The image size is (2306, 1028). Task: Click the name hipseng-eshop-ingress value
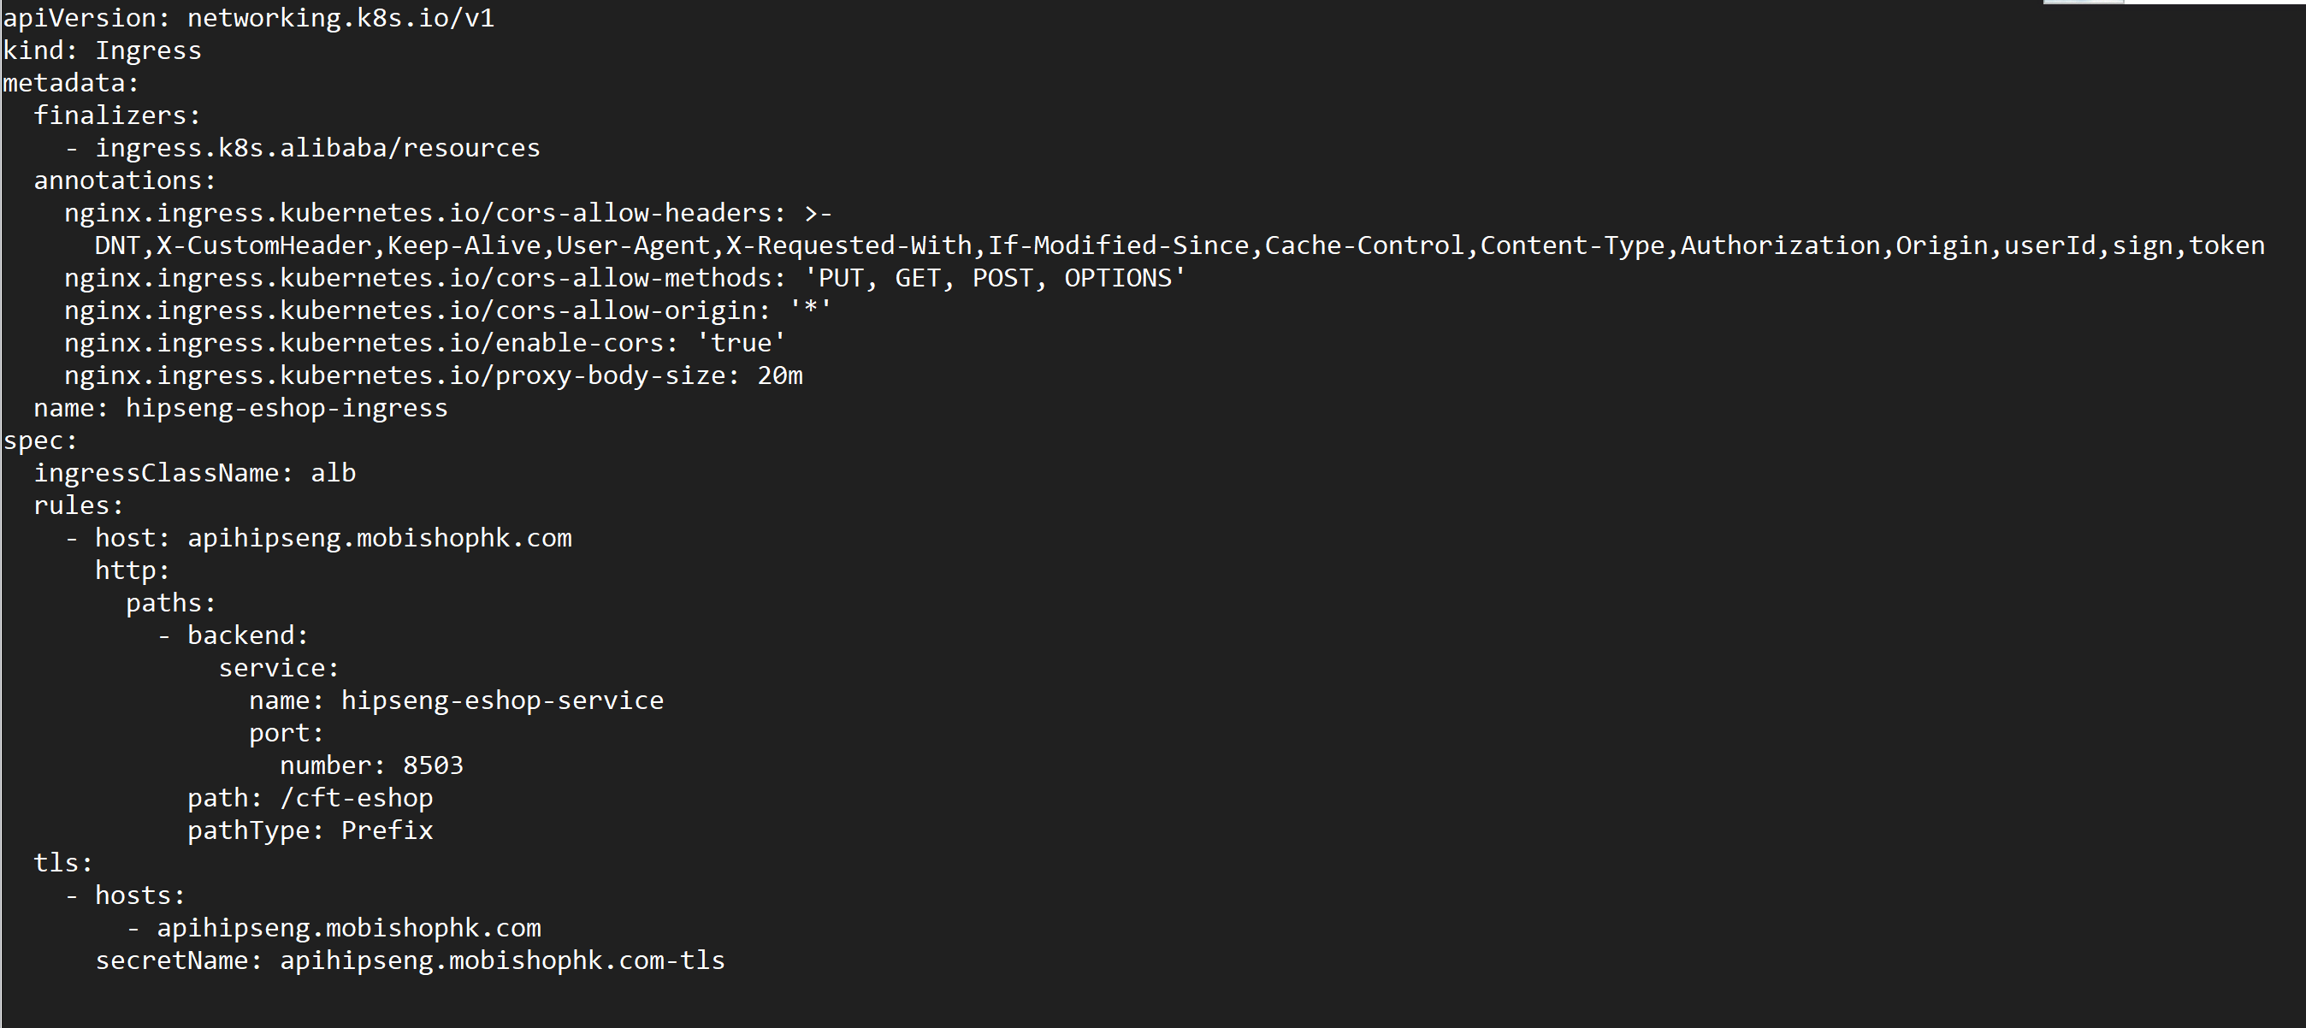(x=287, y=407)
